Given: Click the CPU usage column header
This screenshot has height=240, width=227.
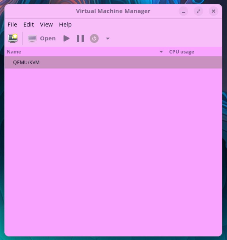Looking at the screenshot, I should coord(181,52).
